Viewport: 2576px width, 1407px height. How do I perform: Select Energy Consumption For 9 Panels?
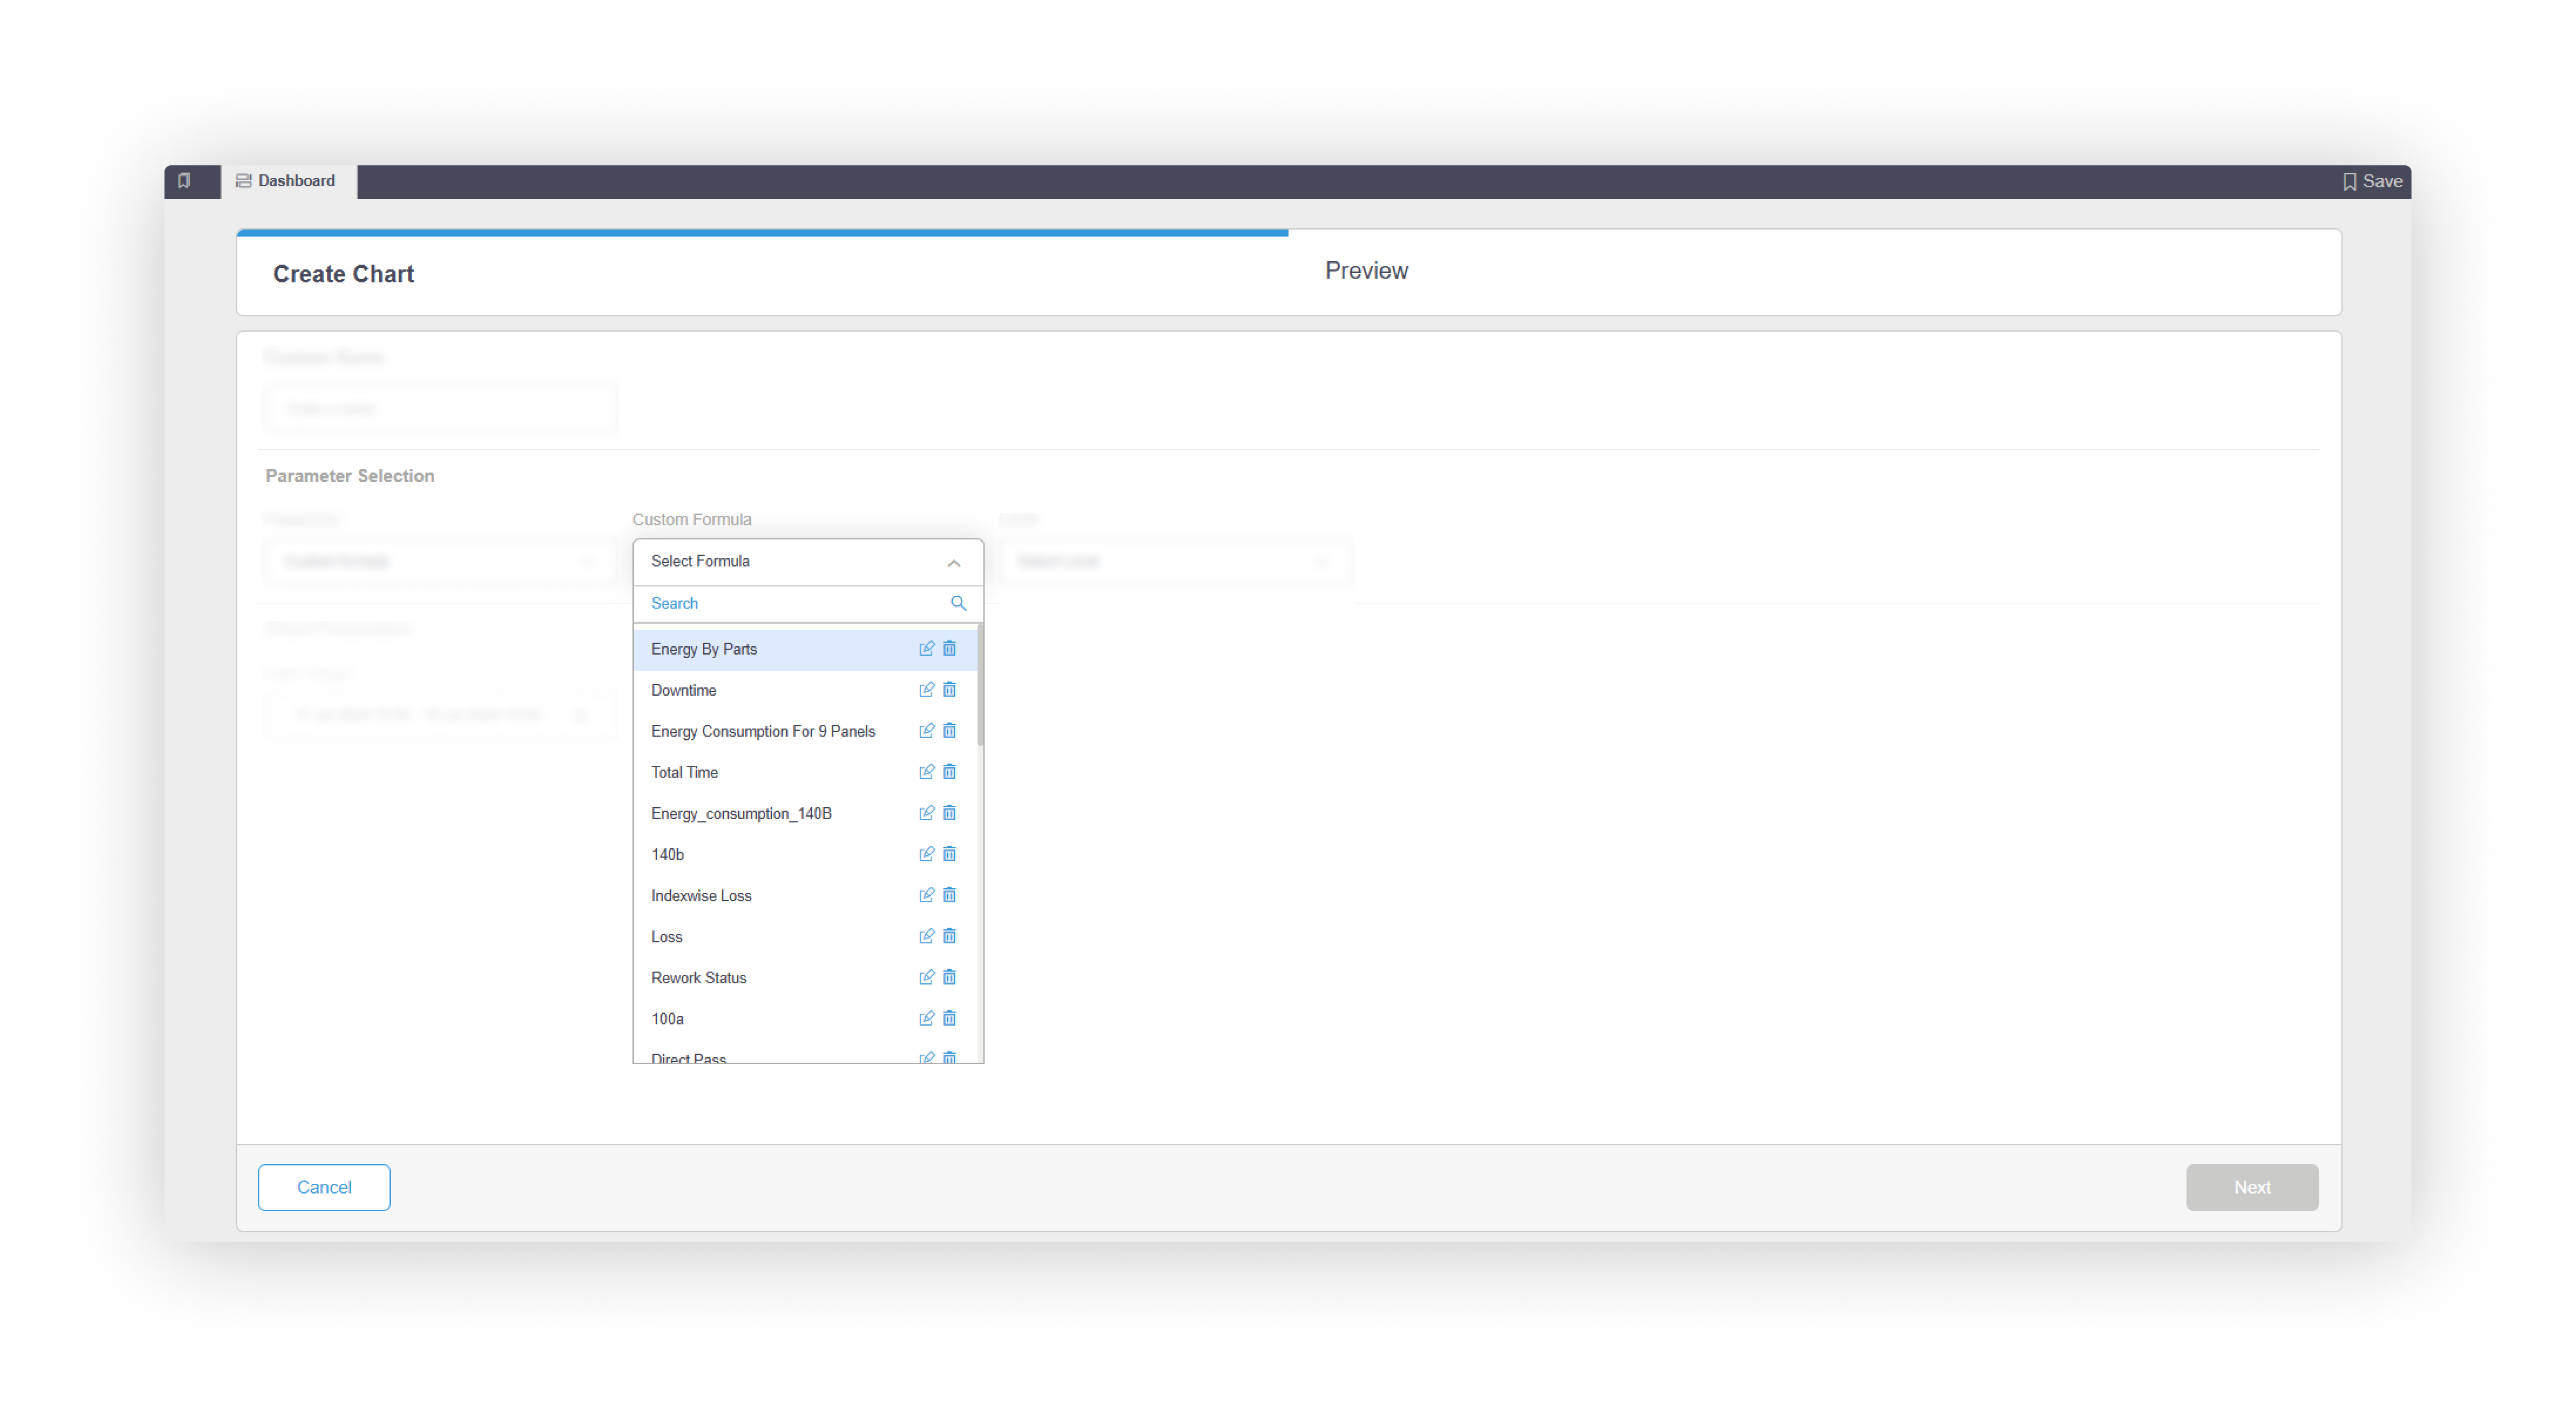click(x=805, y=731)
